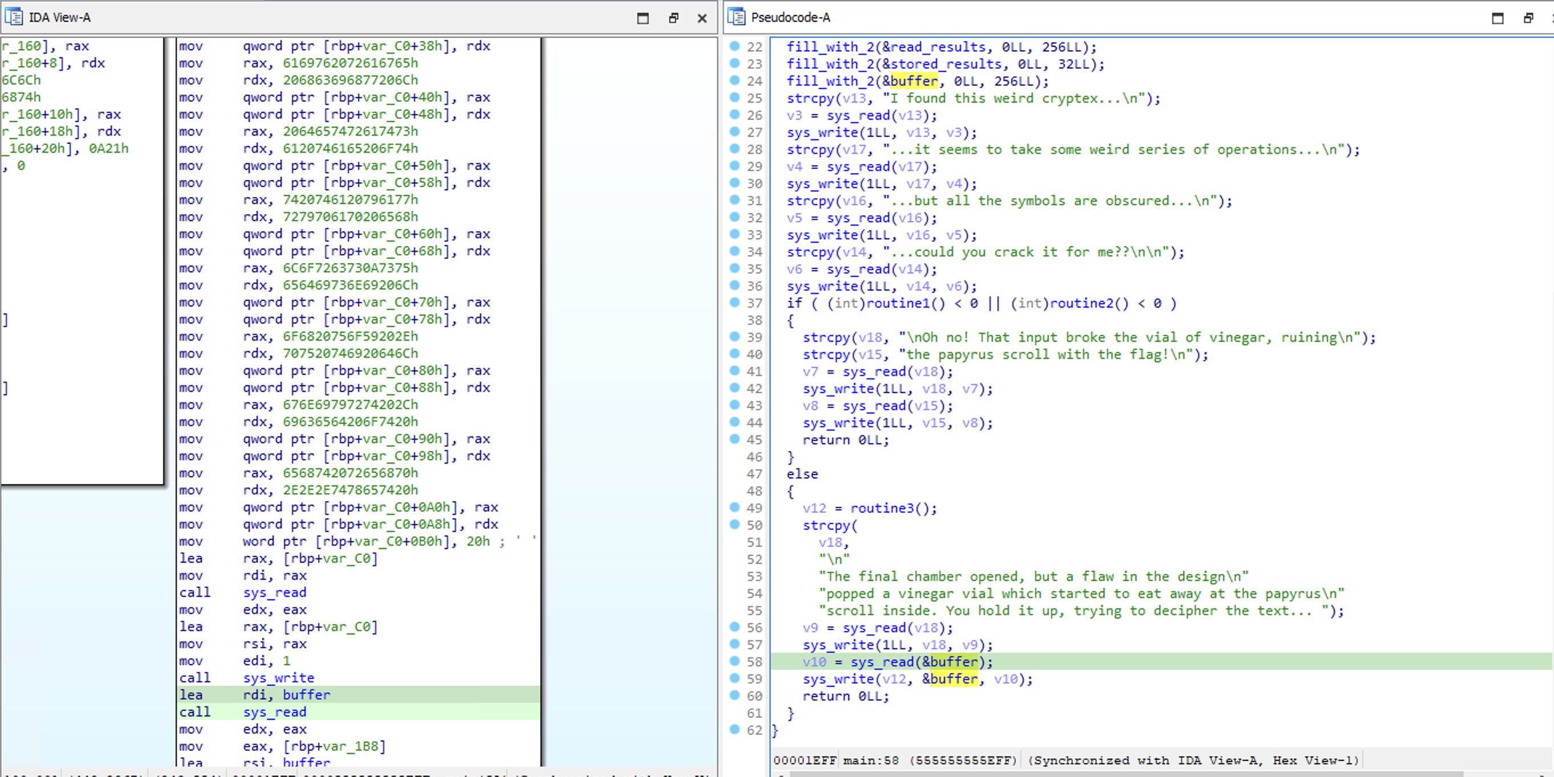Image resolution: width=1554 pixels, height=777 pixels.
Task: Open routine3 call on line 49
Action: click(x=882, y=508)
